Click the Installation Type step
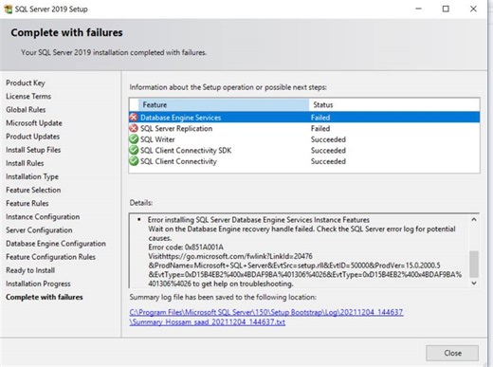 (x=32, y=176)
